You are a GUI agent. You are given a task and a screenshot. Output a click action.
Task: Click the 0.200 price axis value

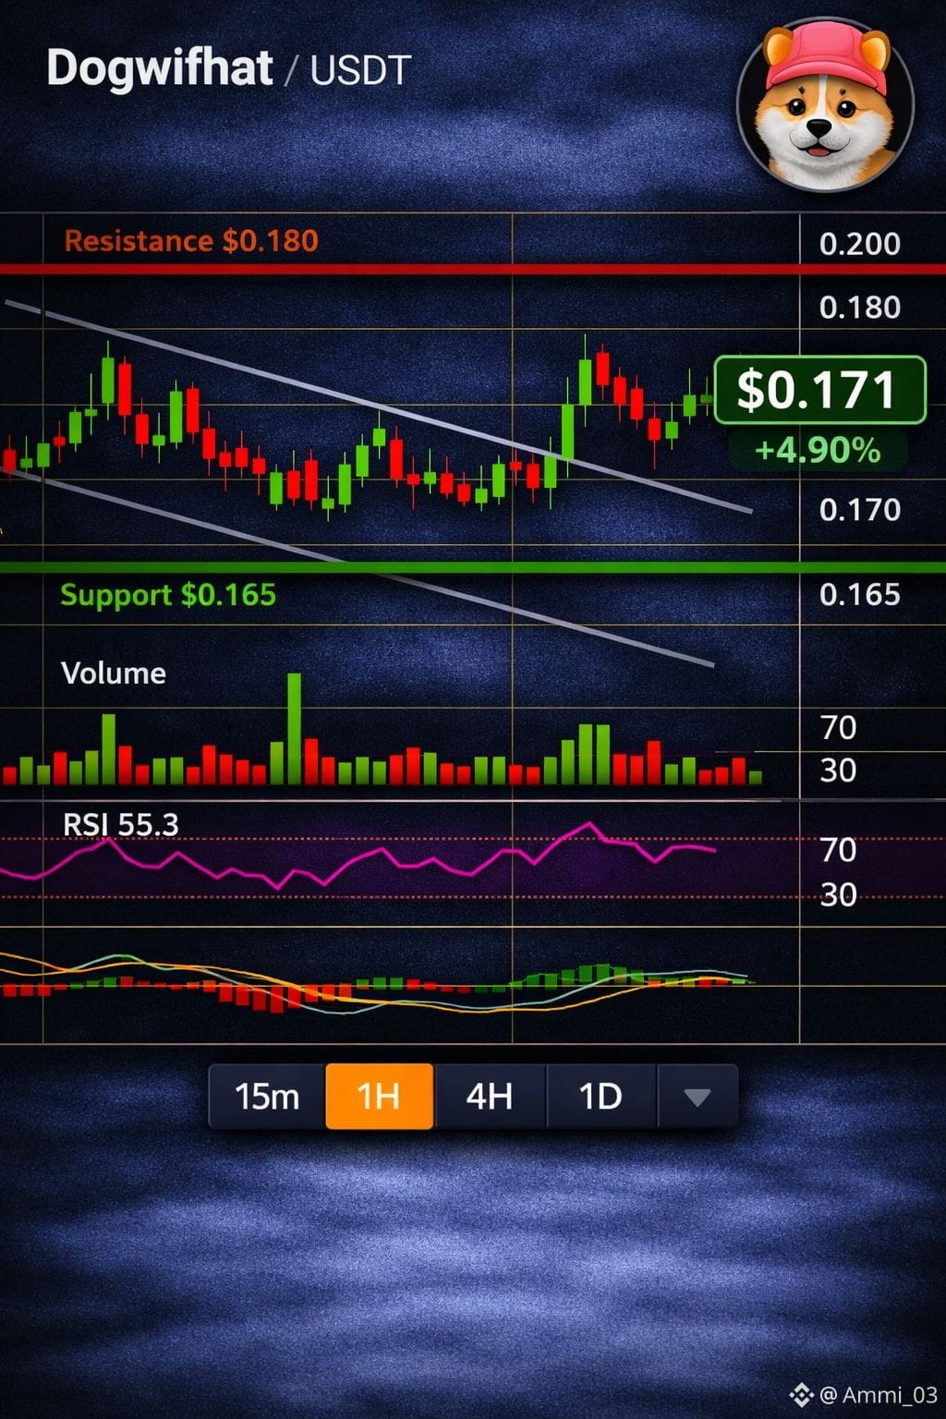(x=860, y=244)
